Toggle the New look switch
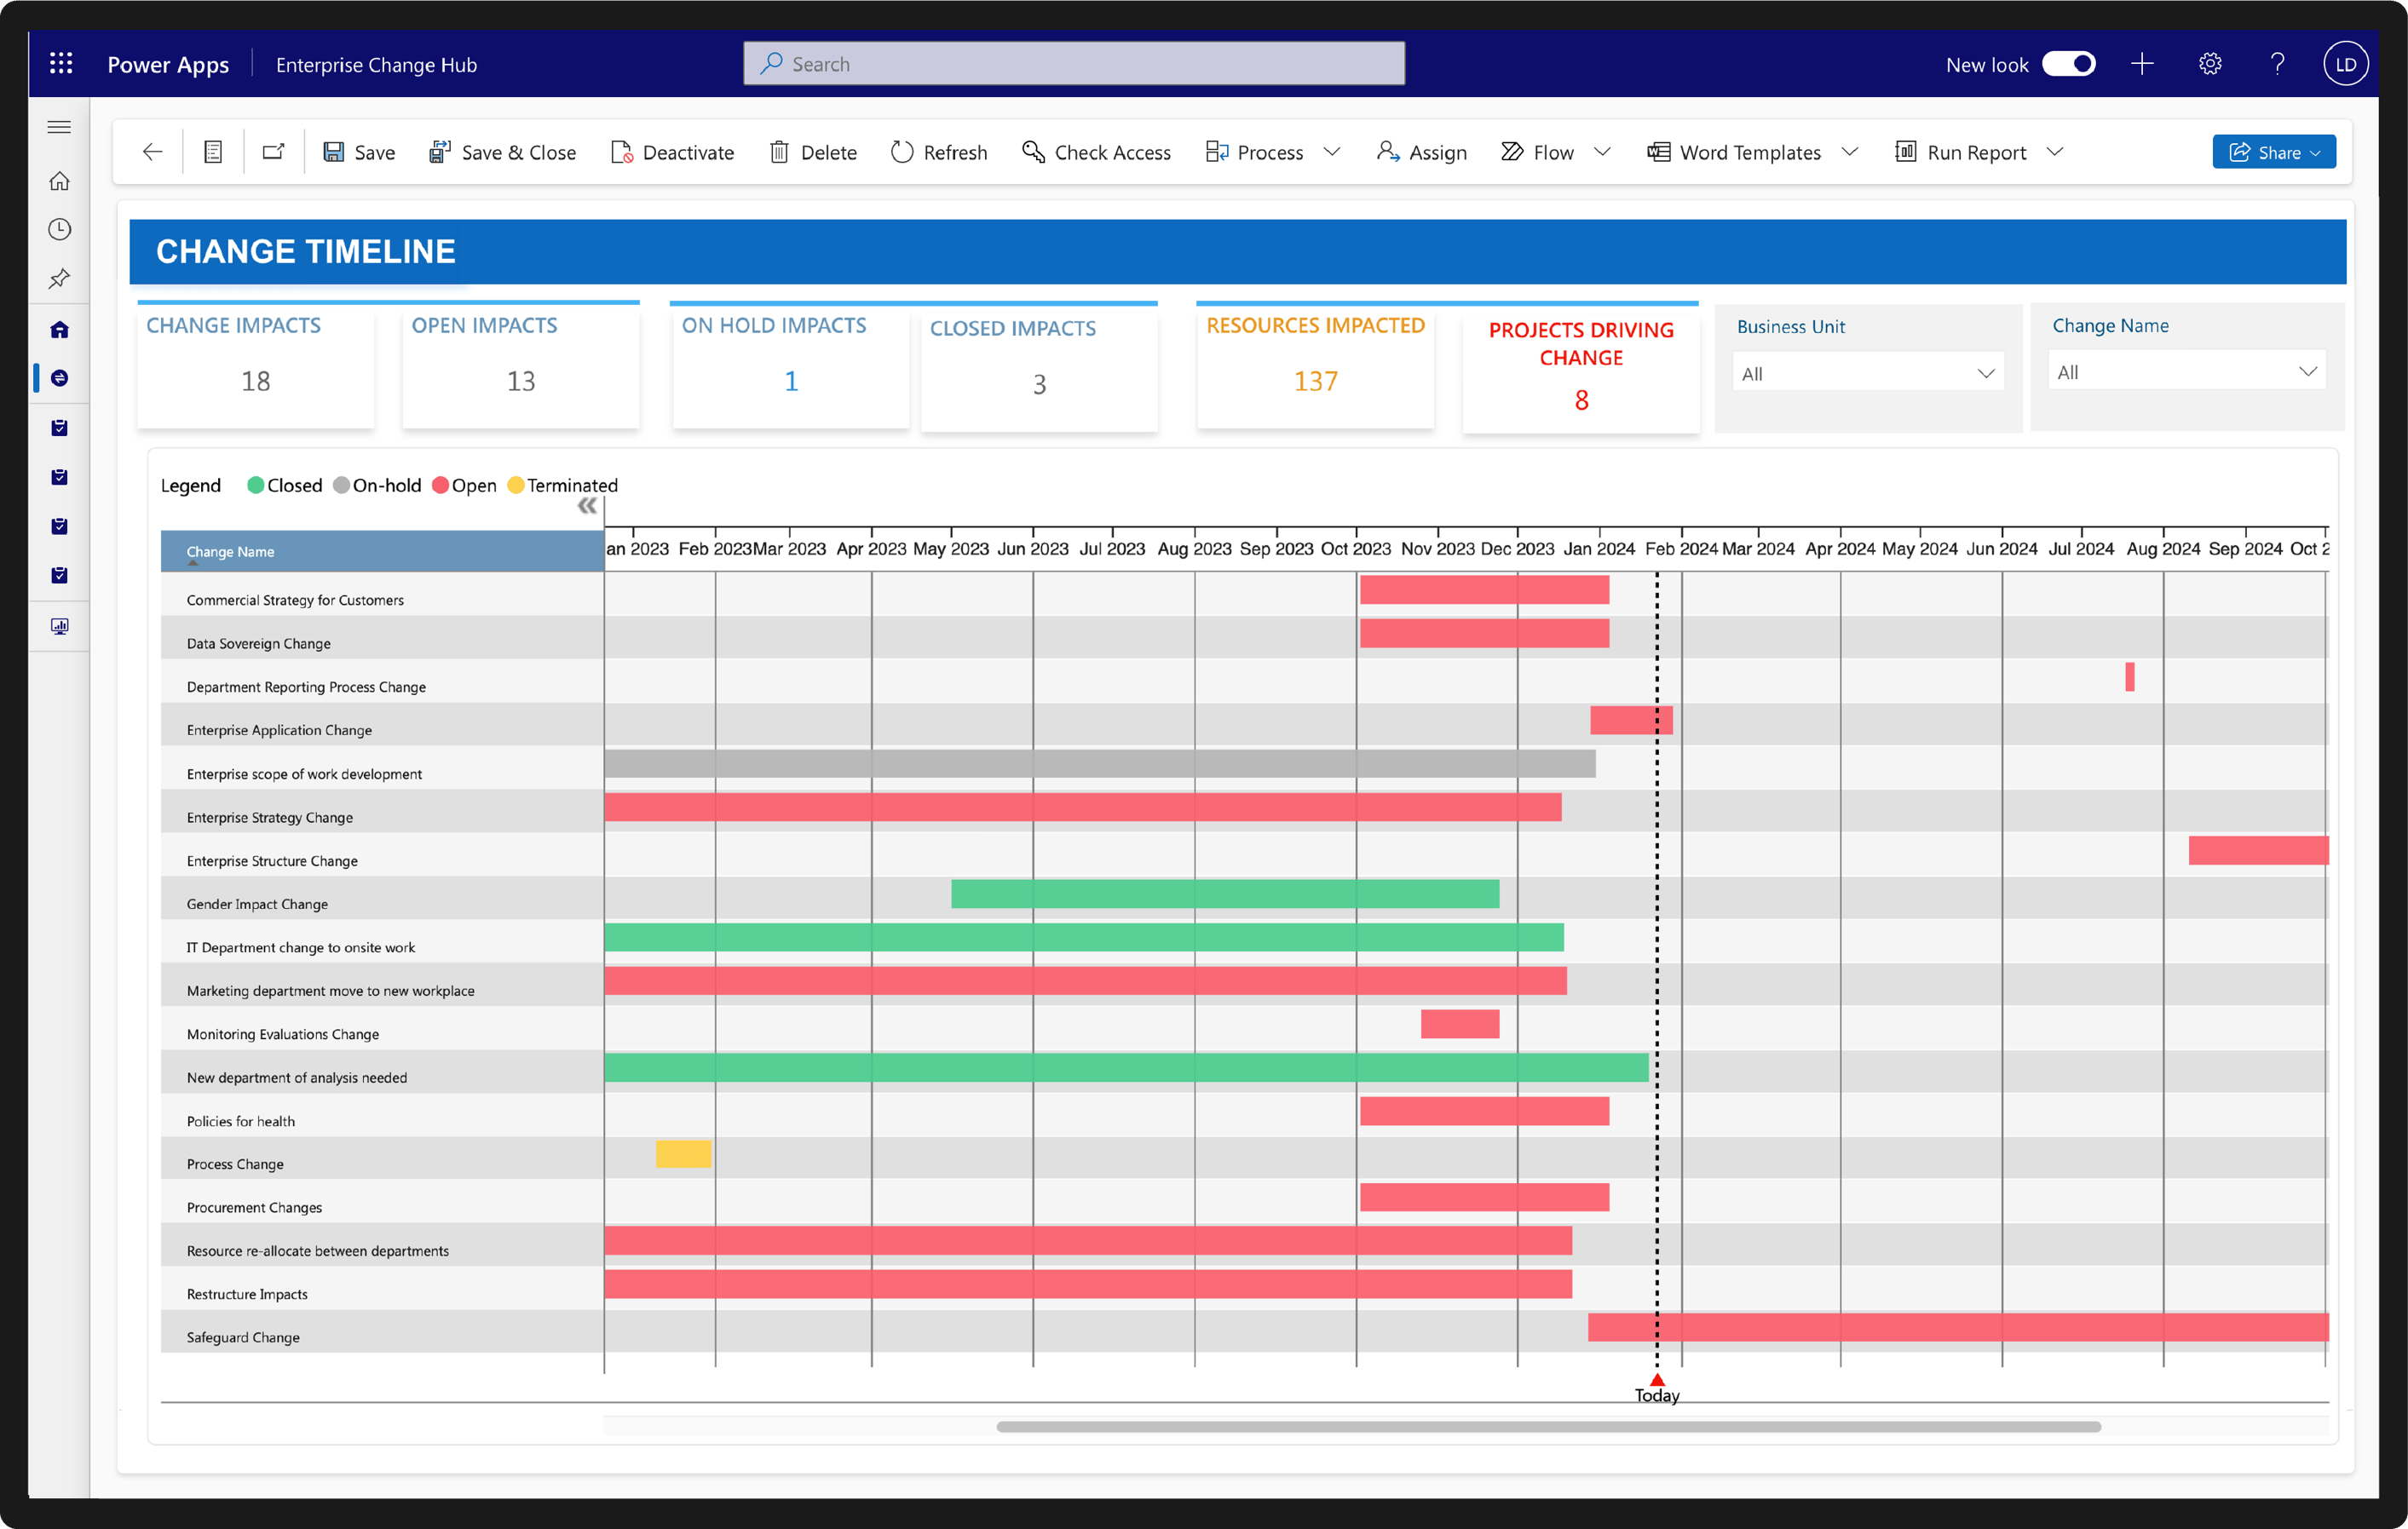Image resolution: width=2408 pixels, height=1529 pixels. (2068, 64)
